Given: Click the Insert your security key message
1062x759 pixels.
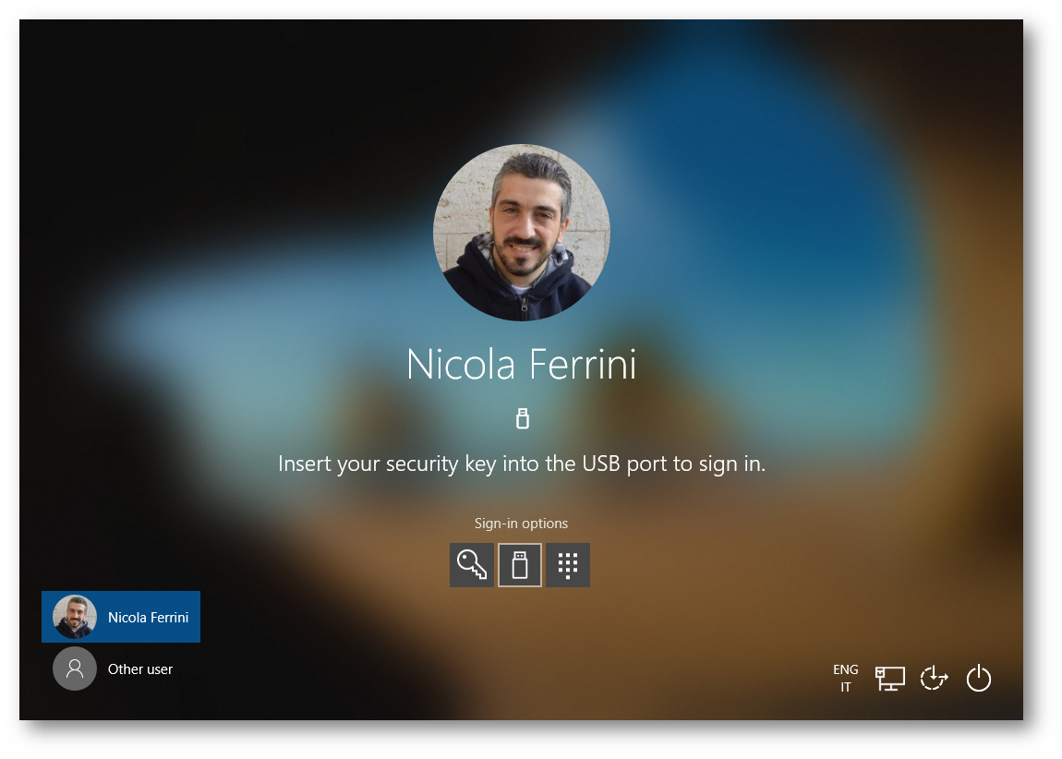Looking at the screenshot, I should [522, 464].
